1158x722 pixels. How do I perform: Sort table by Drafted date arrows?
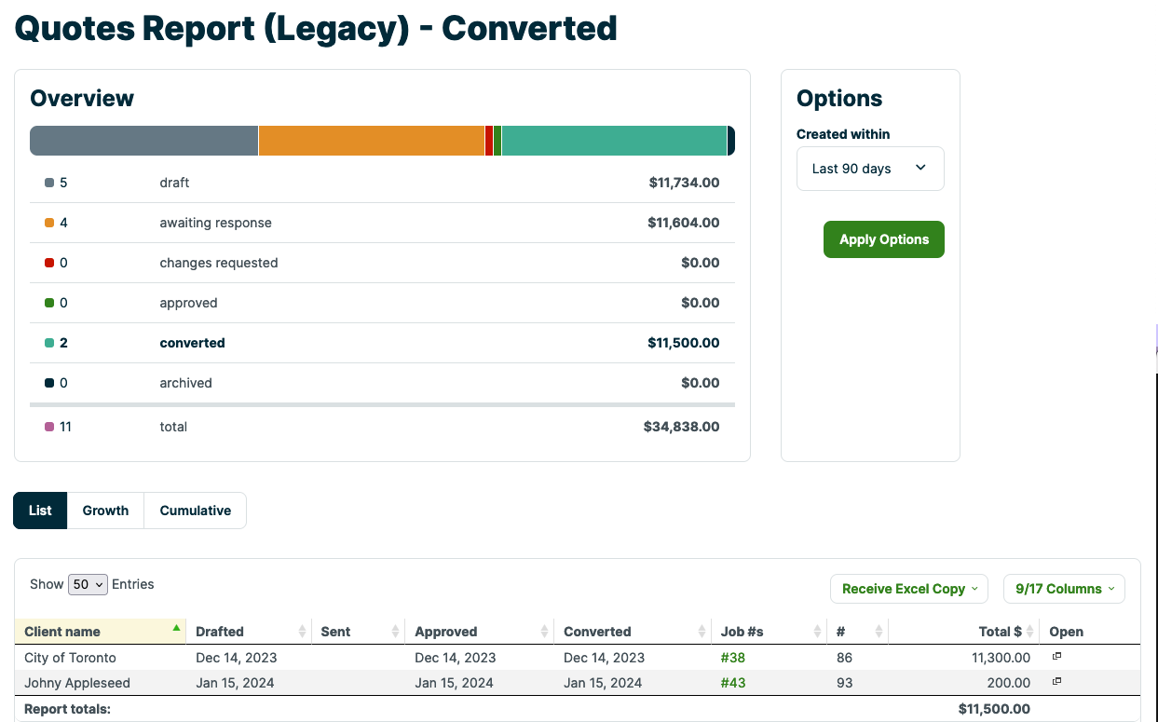[x=302, y=632]
